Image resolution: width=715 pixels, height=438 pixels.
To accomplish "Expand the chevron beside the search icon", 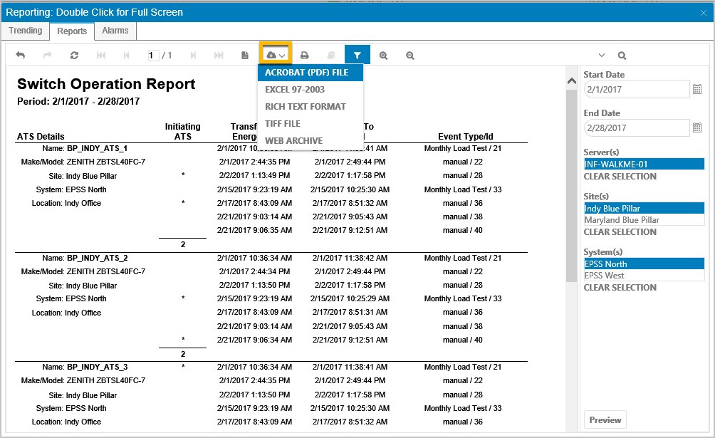I will pyautogui.click(x=602, y=56).
